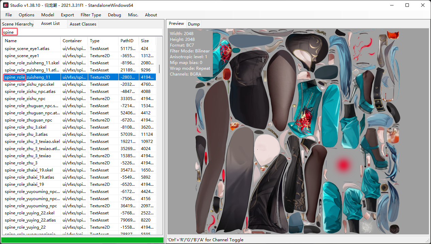The width and height of the screenshot is (431, 244).
Task: Click the search field containing spine
Action: 82,32
